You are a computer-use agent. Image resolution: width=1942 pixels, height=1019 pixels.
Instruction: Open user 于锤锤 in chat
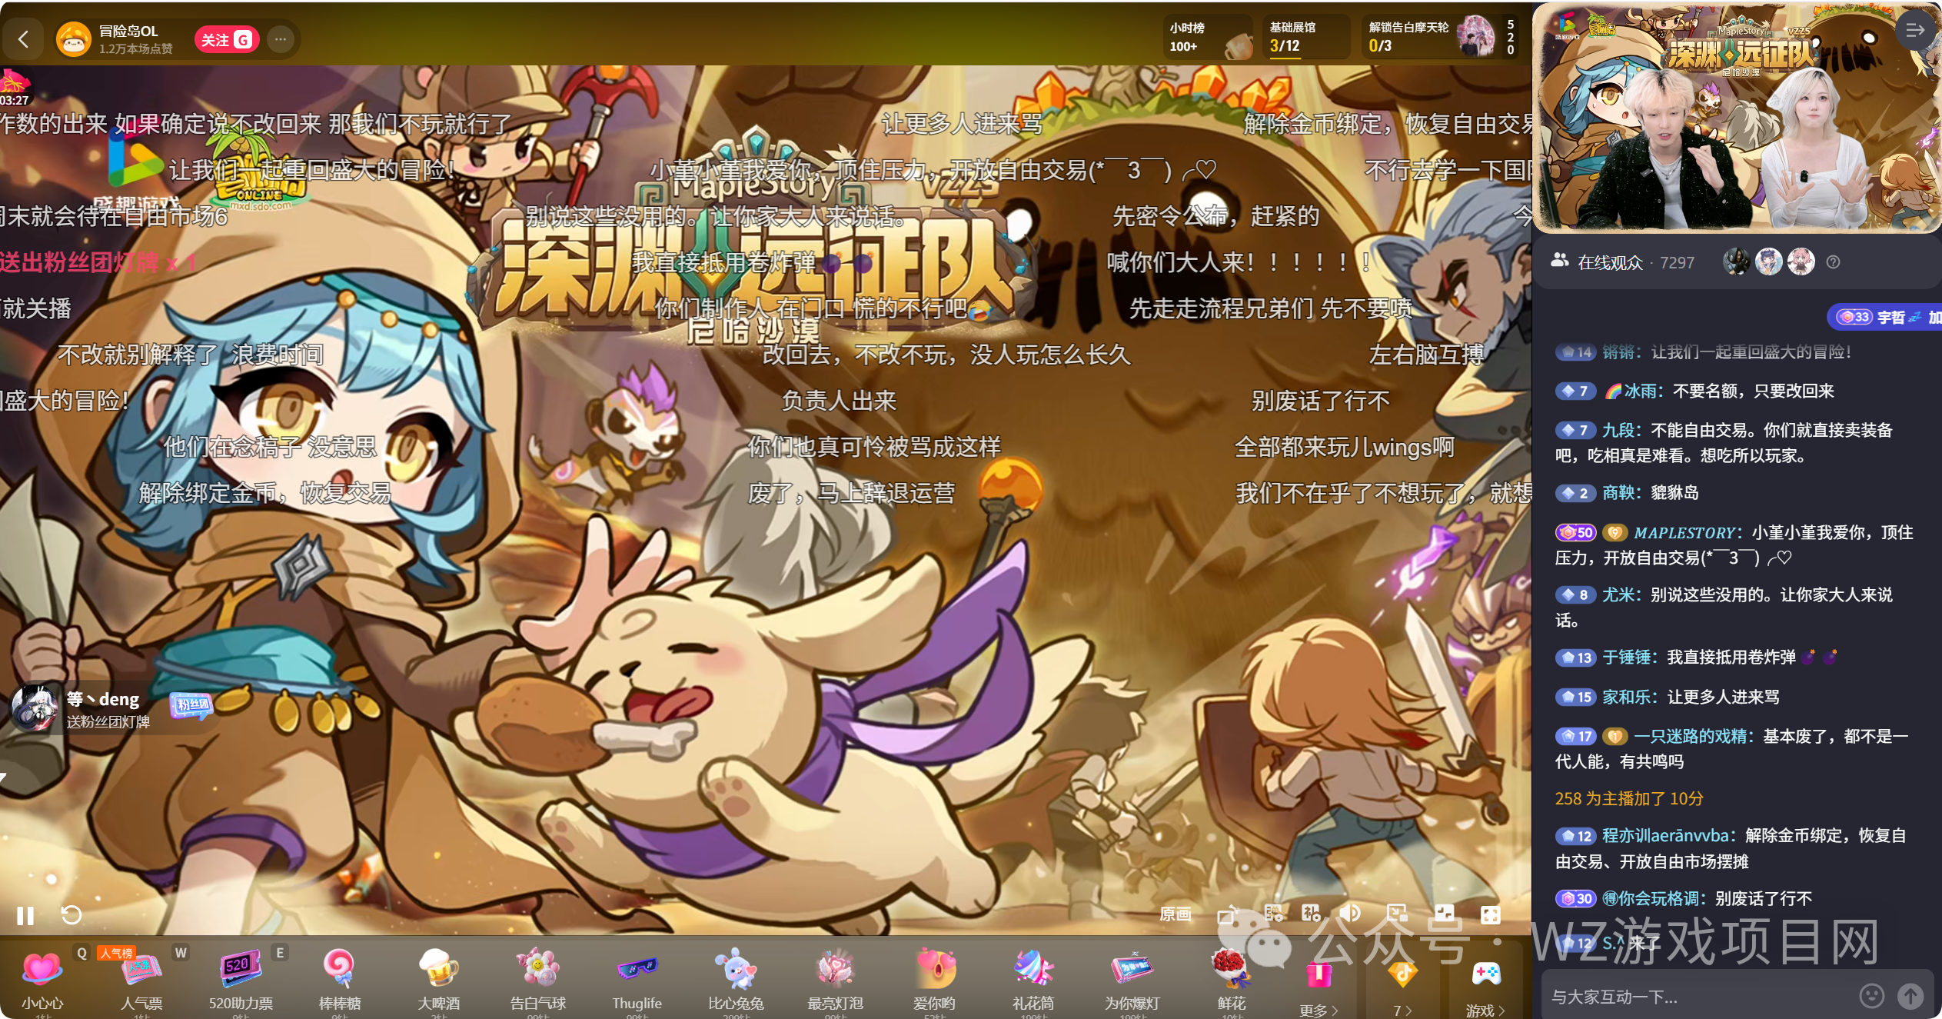point(1627,657)
